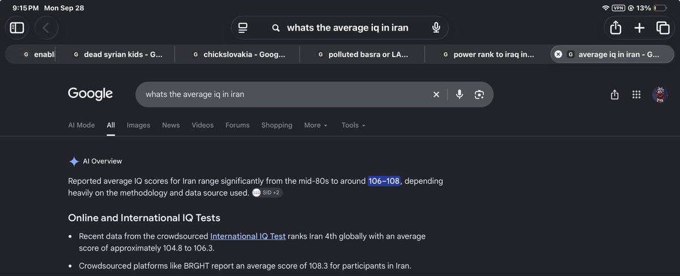Tap the battery indicator

click(660, 8)
